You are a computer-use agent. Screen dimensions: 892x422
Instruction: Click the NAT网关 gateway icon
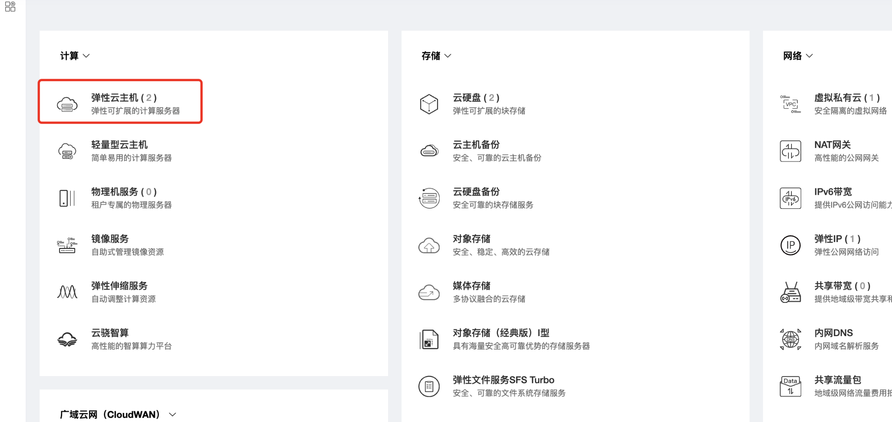791,151
